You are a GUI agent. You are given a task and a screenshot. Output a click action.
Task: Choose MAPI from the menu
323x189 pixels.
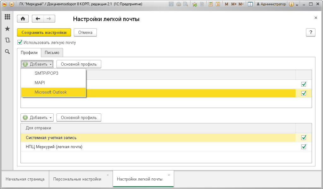tap(53, 83)
